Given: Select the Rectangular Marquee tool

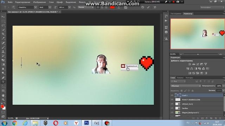Looking at the screenshot, I should tap(3, 21).
